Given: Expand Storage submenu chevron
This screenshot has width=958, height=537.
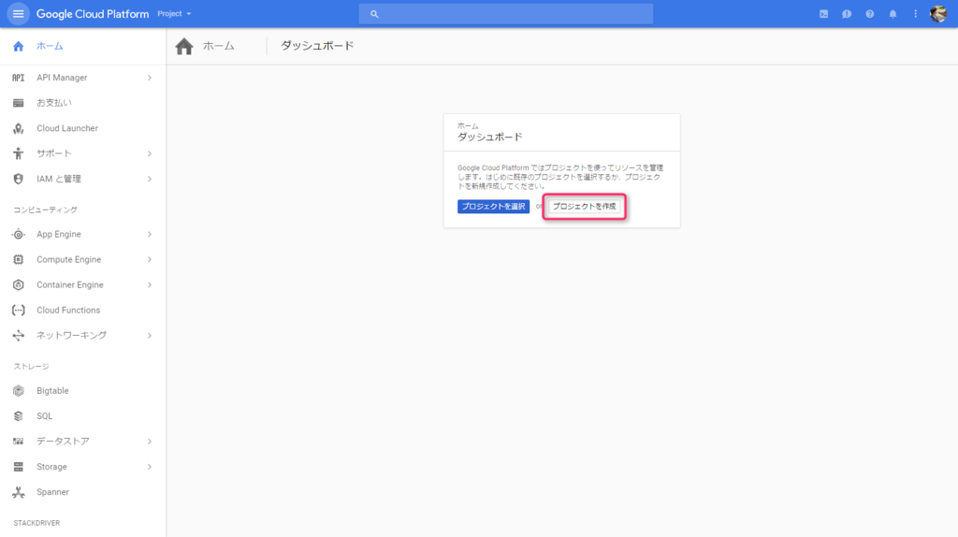Looking at the screenshot, I should click(150, 467).
